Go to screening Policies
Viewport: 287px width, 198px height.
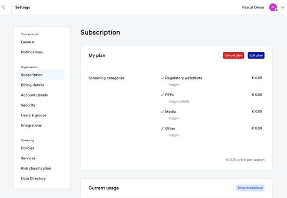pos(27,148)
